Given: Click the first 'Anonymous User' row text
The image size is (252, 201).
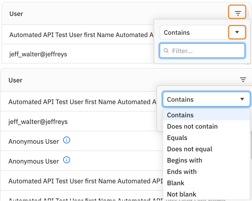Looking at the screenshot, I should (34, 142).
